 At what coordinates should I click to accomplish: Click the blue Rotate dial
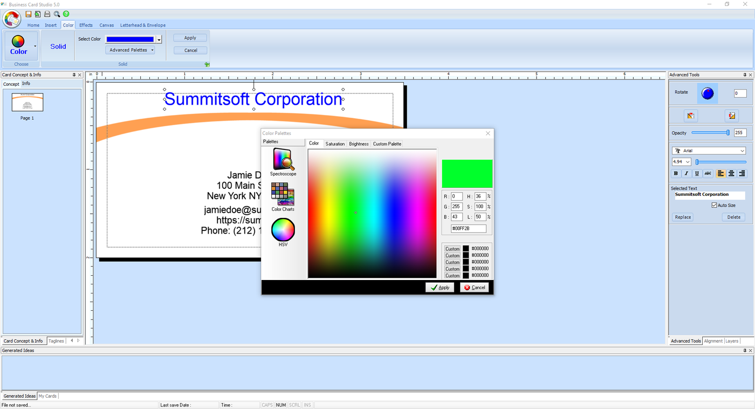[708, 93]
